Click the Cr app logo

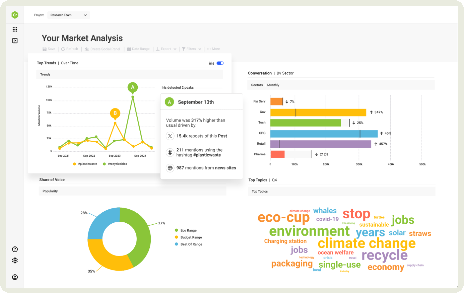15,15
